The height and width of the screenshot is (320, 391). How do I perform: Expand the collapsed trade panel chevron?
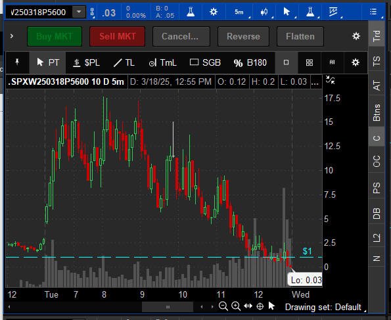[12, 36]
